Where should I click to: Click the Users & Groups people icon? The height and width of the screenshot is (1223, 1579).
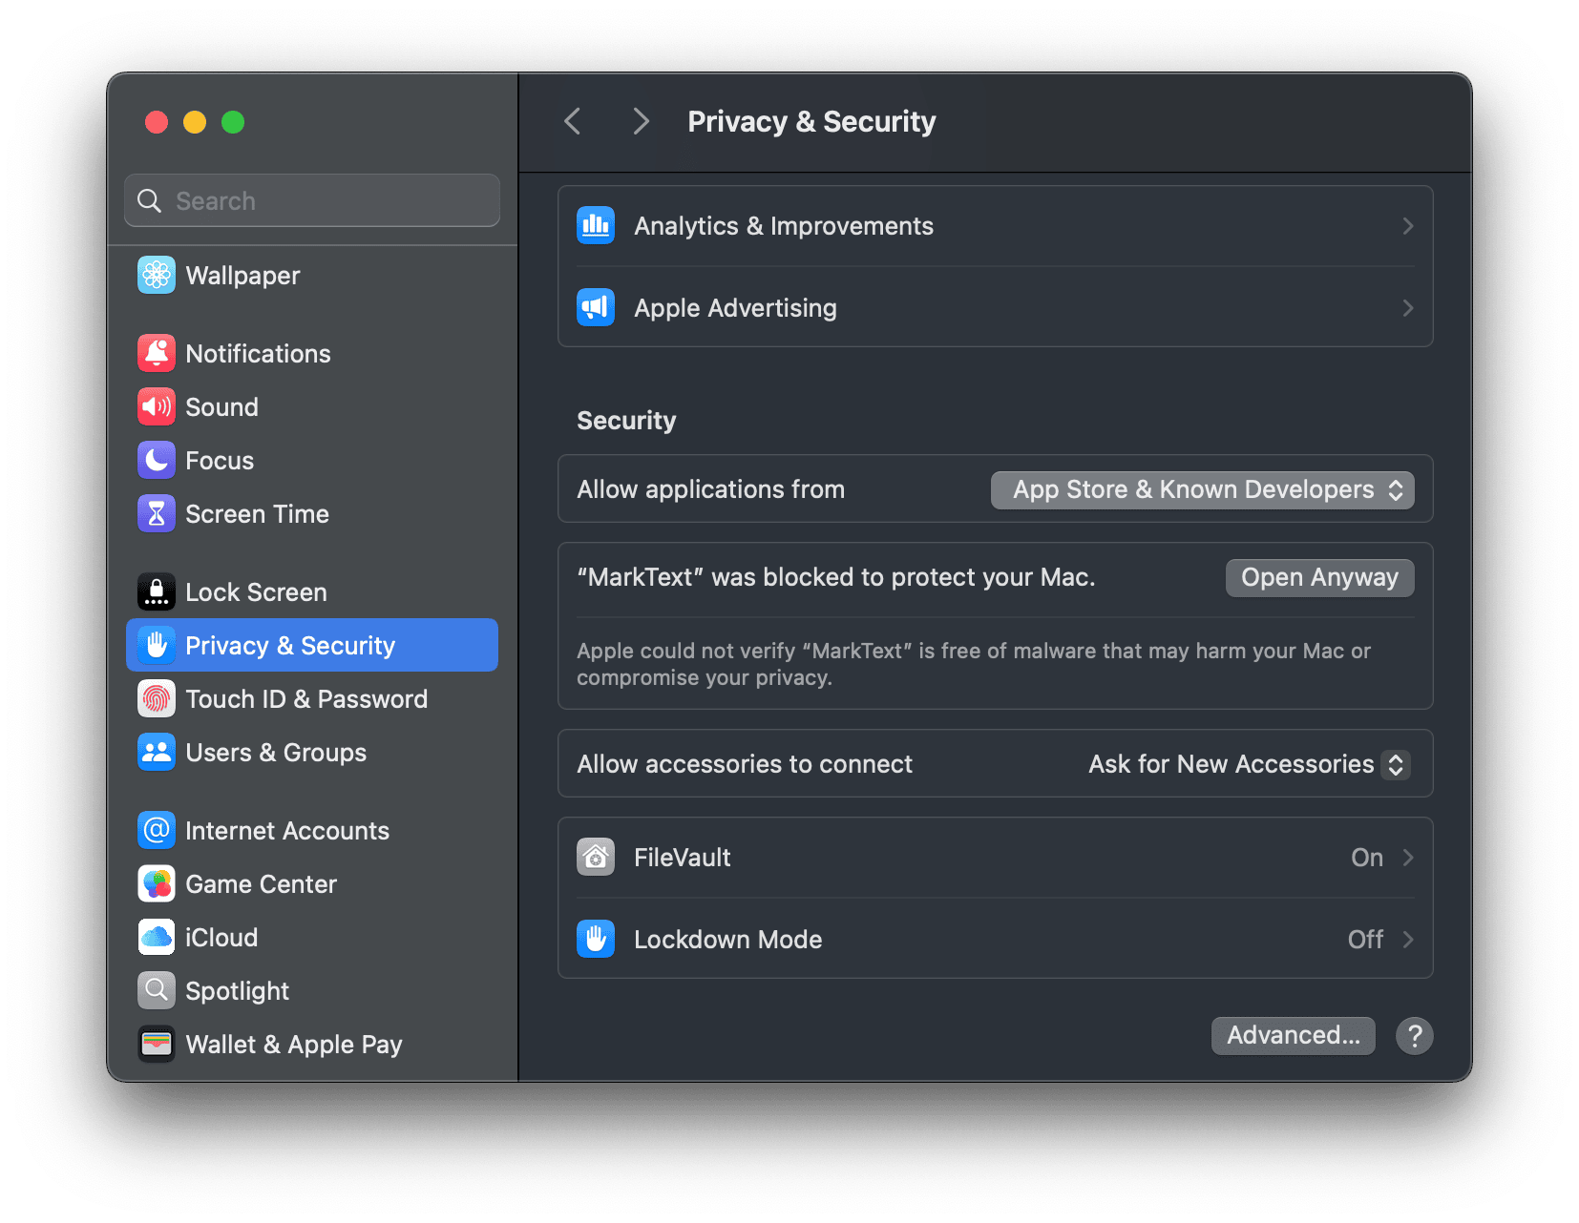coord(157,753)
